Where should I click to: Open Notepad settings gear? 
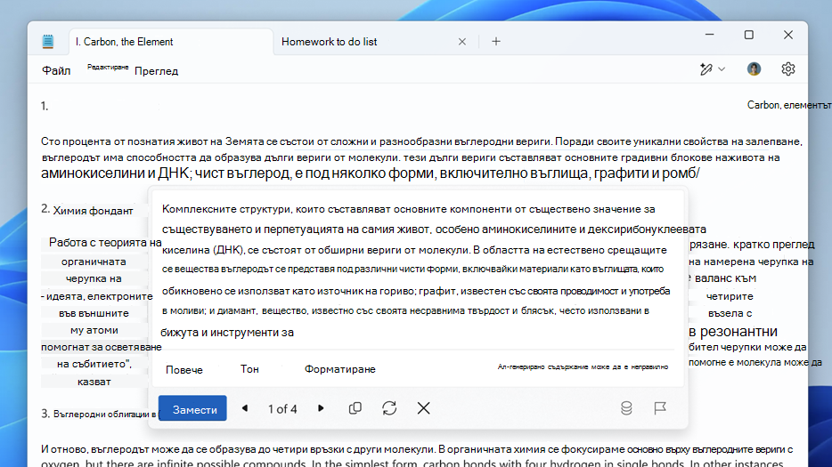click(788, 68)
